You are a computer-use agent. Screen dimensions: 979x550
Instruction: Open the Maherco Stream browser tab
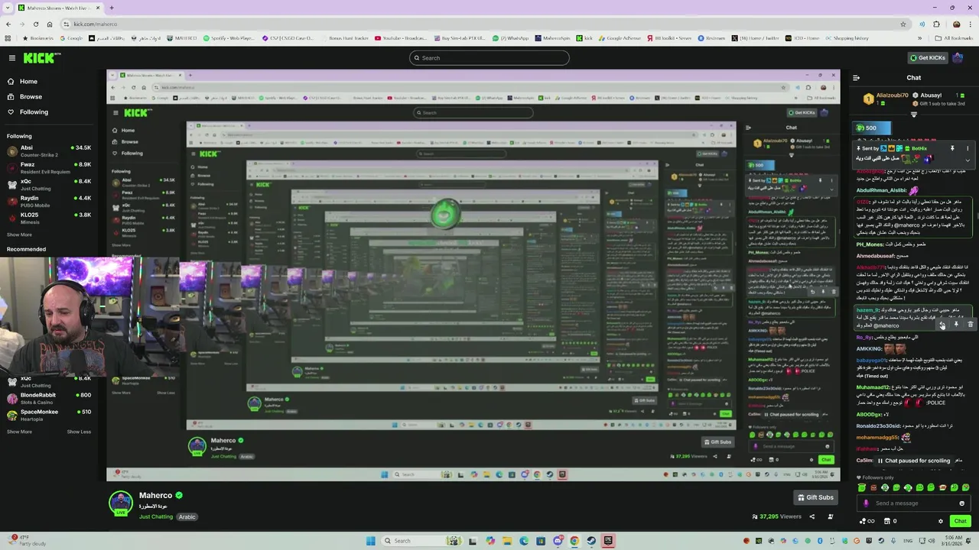(58, 8)
